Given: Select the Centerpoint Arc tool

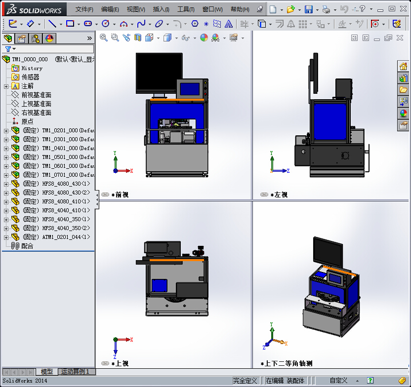Looking at the screenshot, I should point(123,24).
